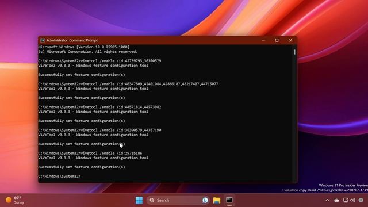Screen dimensions: 368x207
Task: Click the Command Prompt scrollbar thumb
Action: (294, 52)
